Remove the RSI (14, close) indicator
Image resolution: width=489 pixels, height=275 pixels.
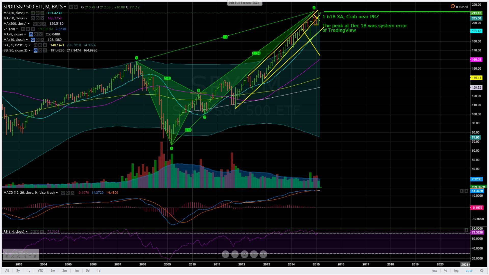click(42, 231)
